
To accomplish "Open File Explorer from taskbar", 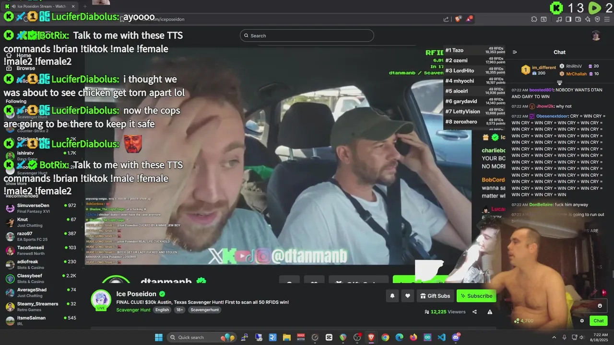I will [287, 337].
